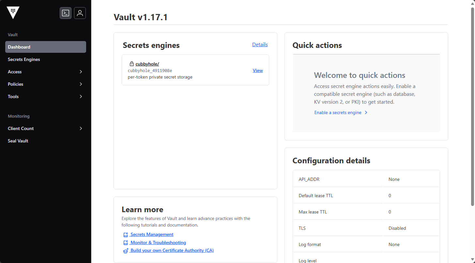Open the user profile menu icon

tap(80, 13)
